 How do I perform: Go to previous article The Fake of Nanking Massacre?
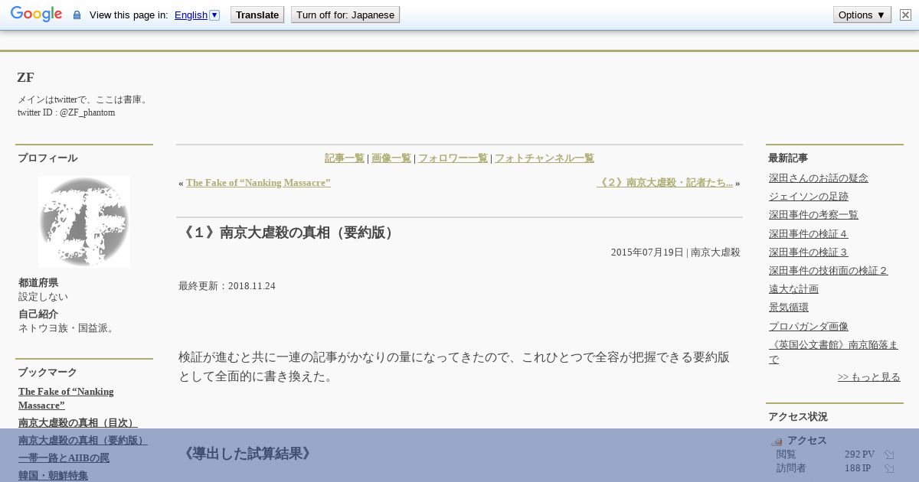tap(258, 183)
